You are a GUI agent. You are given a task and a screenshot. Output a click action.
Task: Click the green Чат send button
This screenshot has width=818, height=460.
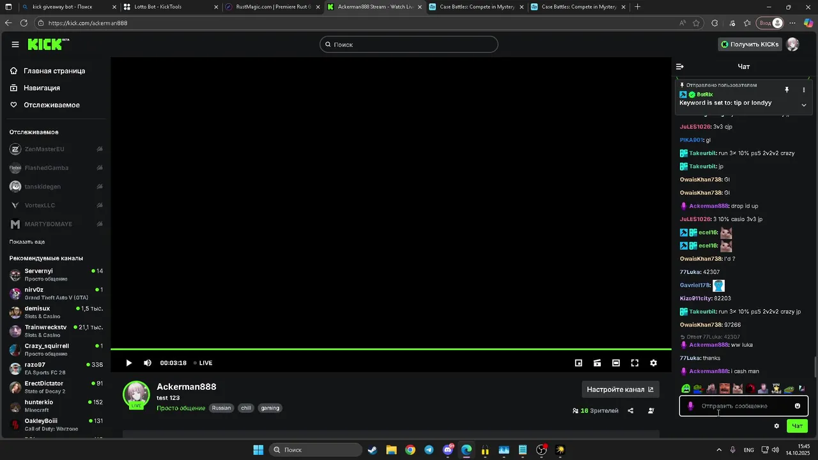[798, 426]
